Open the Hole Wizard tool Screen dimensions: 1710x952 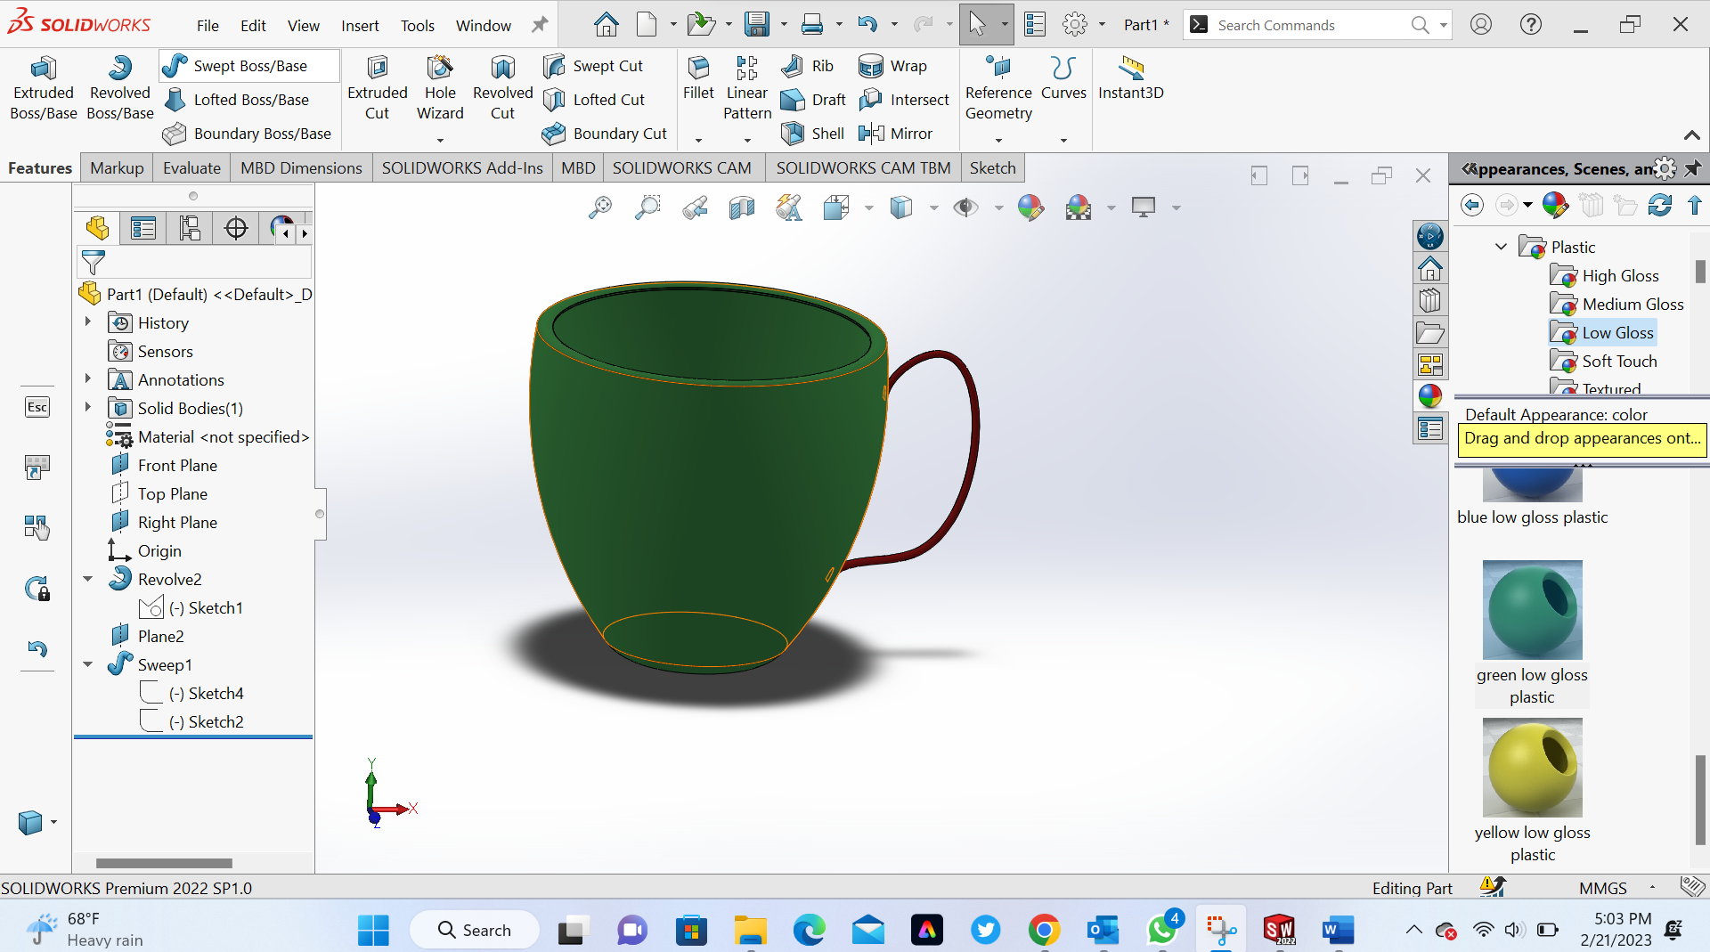(440, 88)
